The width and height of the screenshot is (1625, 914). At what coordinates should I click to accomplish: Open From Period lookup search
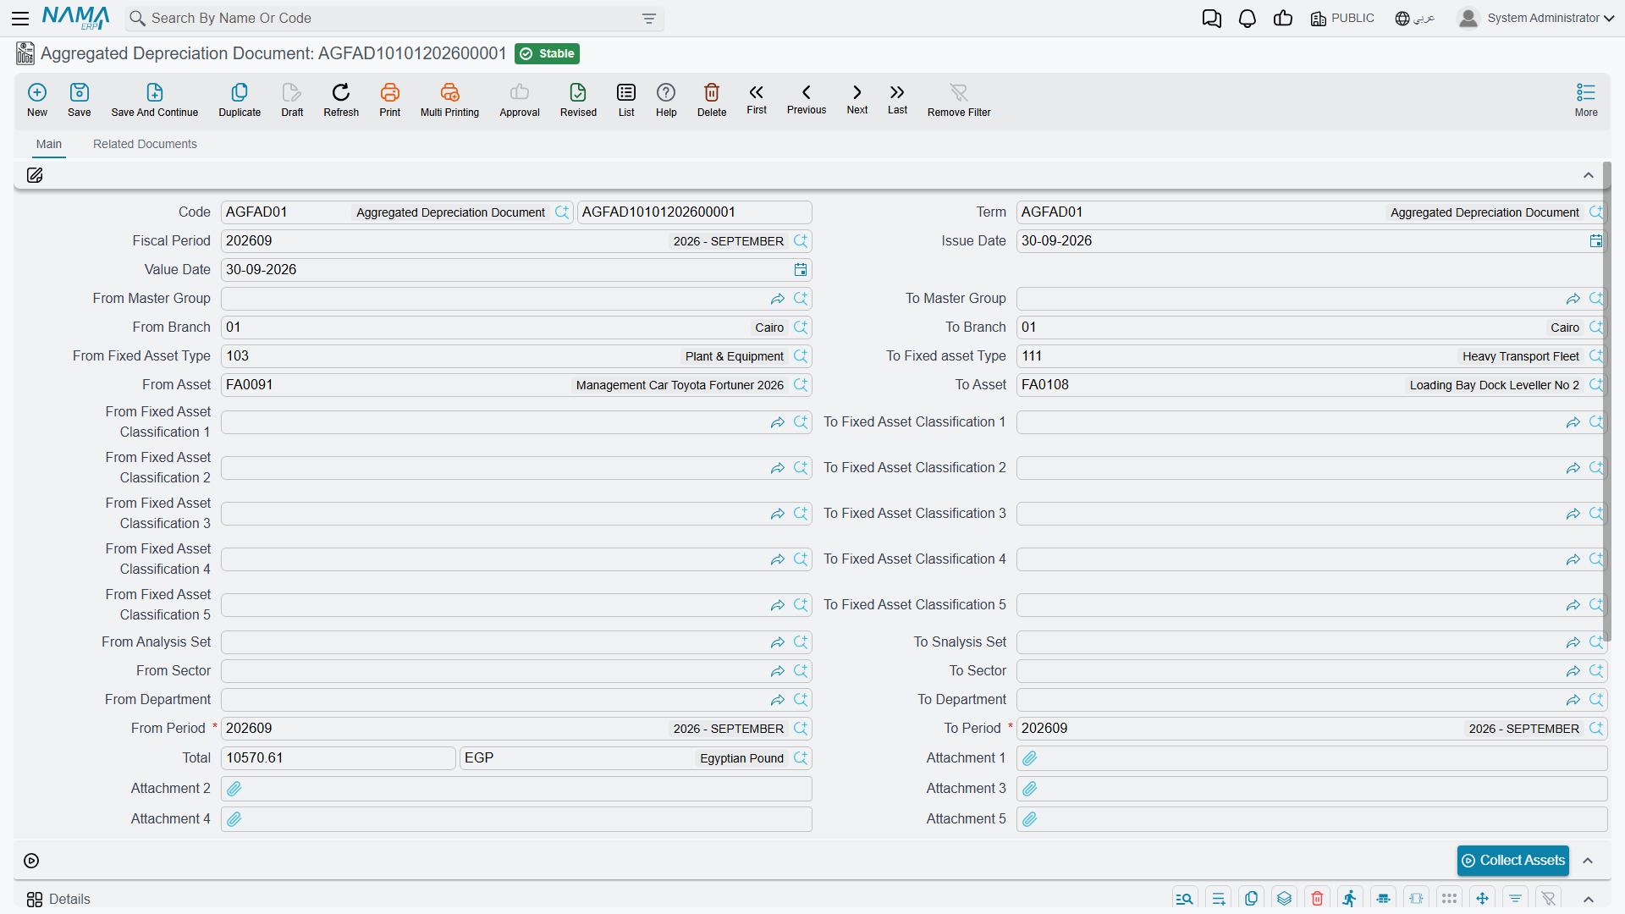coord(801,729)
